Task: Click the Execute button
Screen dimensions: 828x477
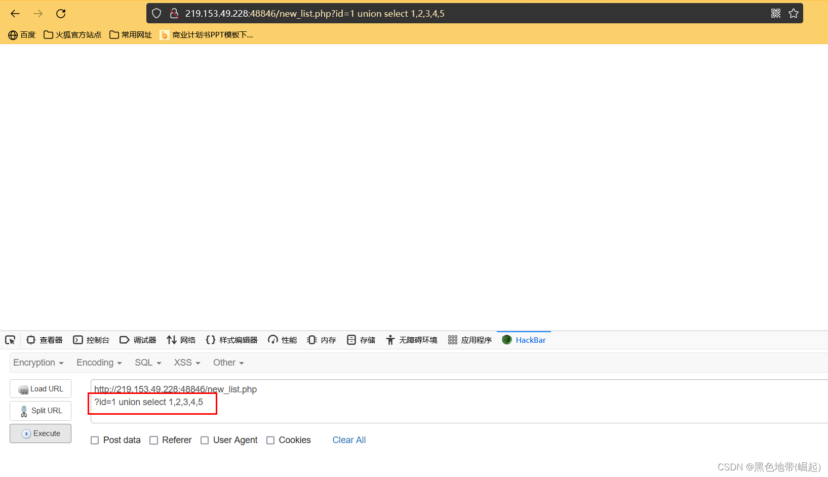Action: [x=41, y=433]
